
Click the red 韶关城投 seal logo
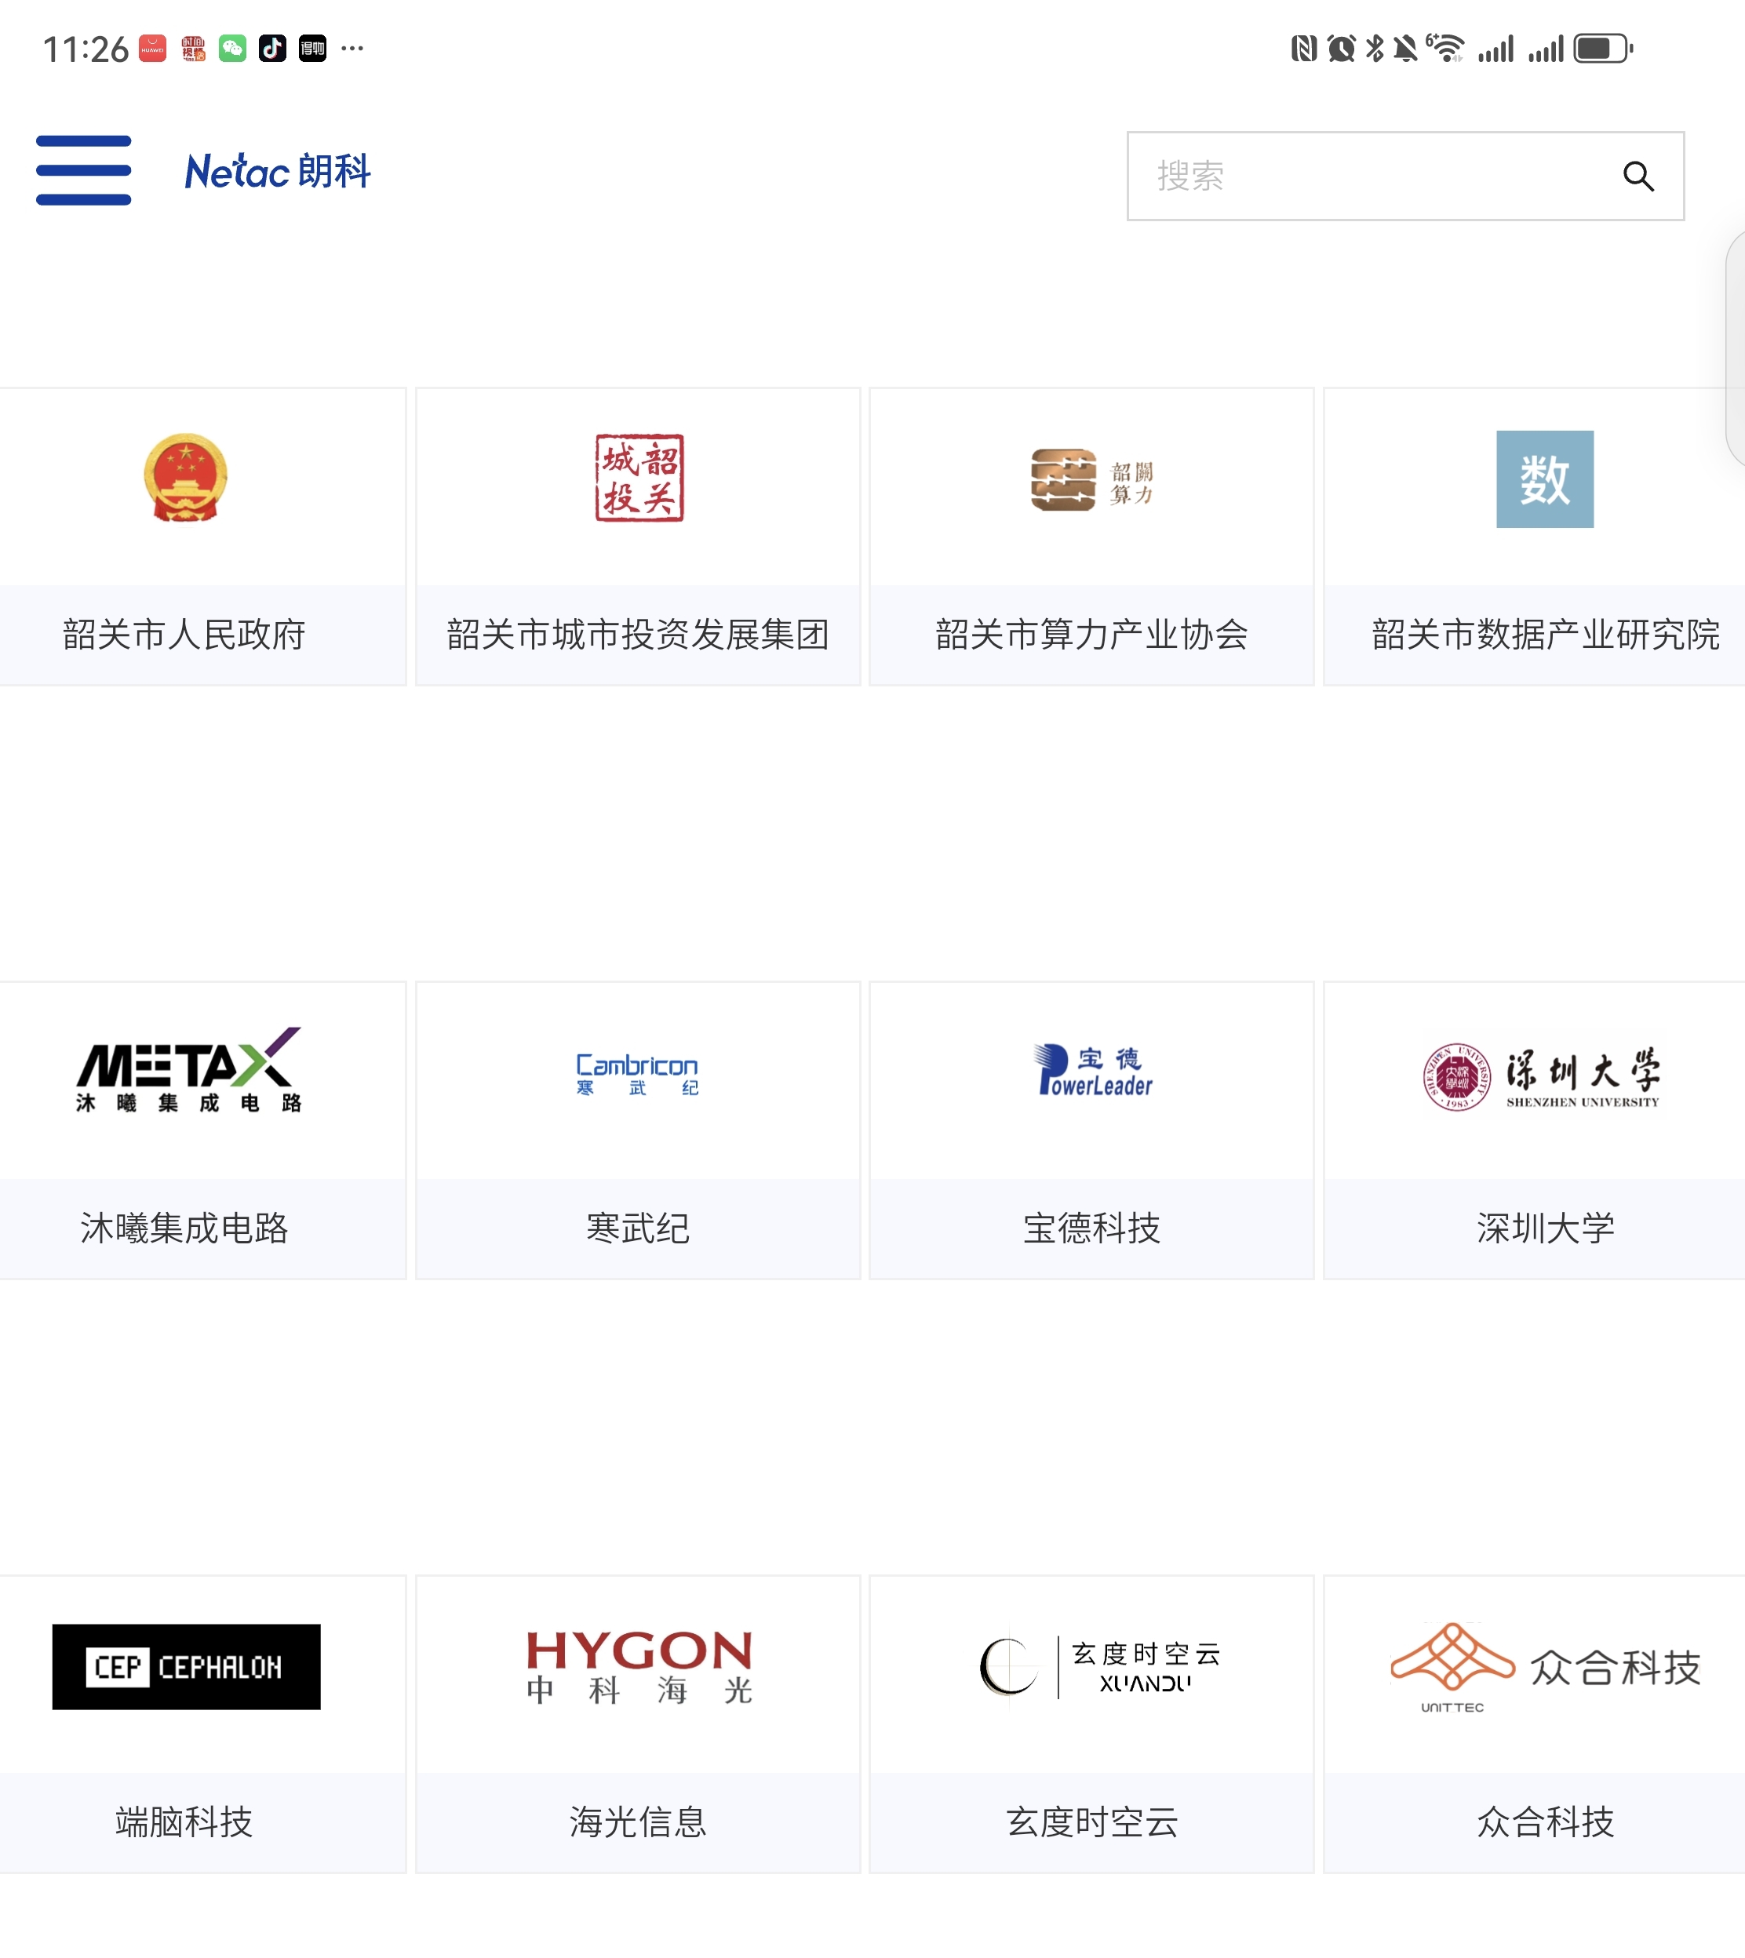pyautogui.click(x=639, y=477)
